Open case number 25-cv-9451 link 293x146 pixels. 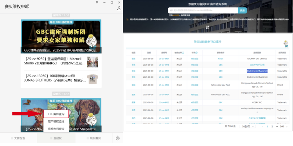pos(164,59)
